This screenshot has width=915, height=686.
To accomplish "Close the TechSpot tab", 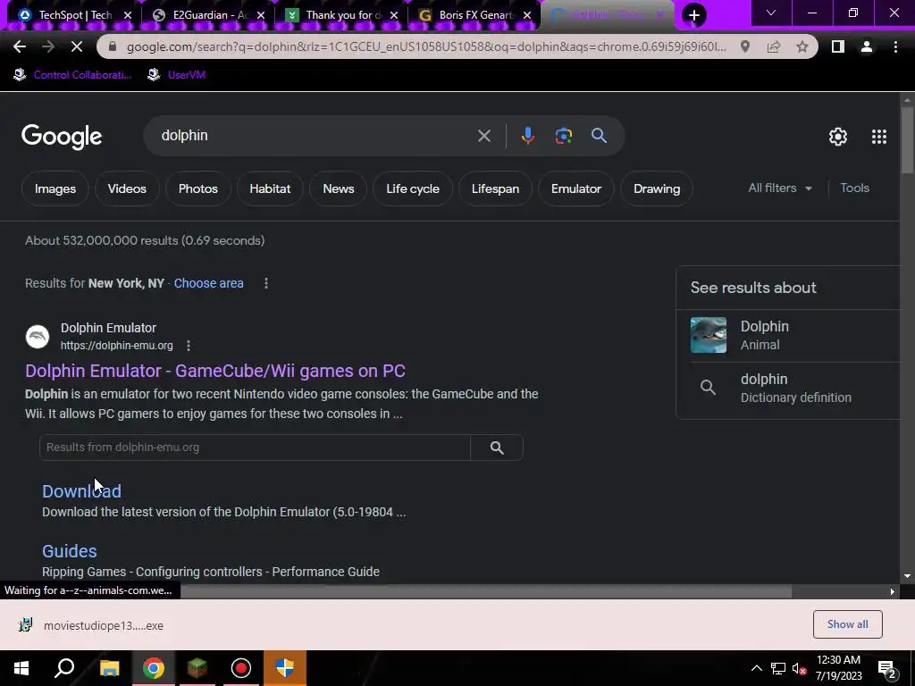I will pos(129,15).
